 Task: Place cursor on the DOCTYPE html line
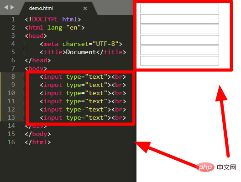[x=53, y=19]
